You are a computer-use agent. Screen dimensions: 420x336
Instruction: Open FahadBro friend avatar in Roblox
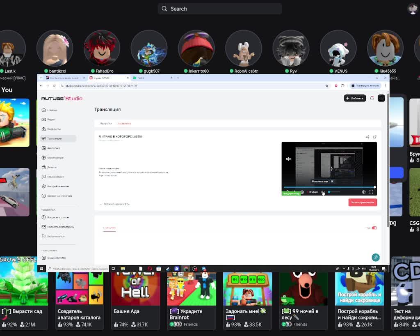102,48
